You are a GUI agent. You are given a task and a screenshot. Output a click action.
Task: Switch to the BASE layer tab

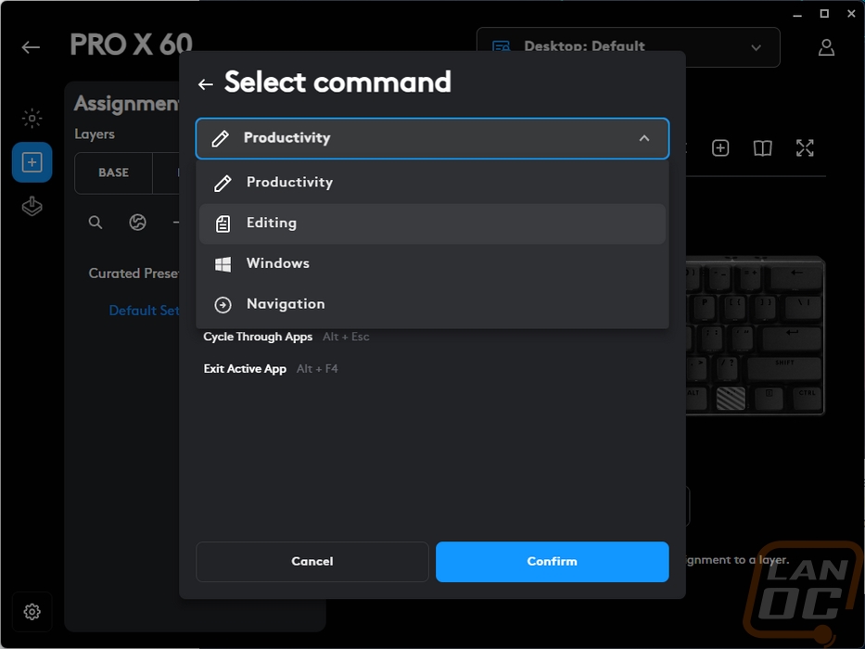114,172
